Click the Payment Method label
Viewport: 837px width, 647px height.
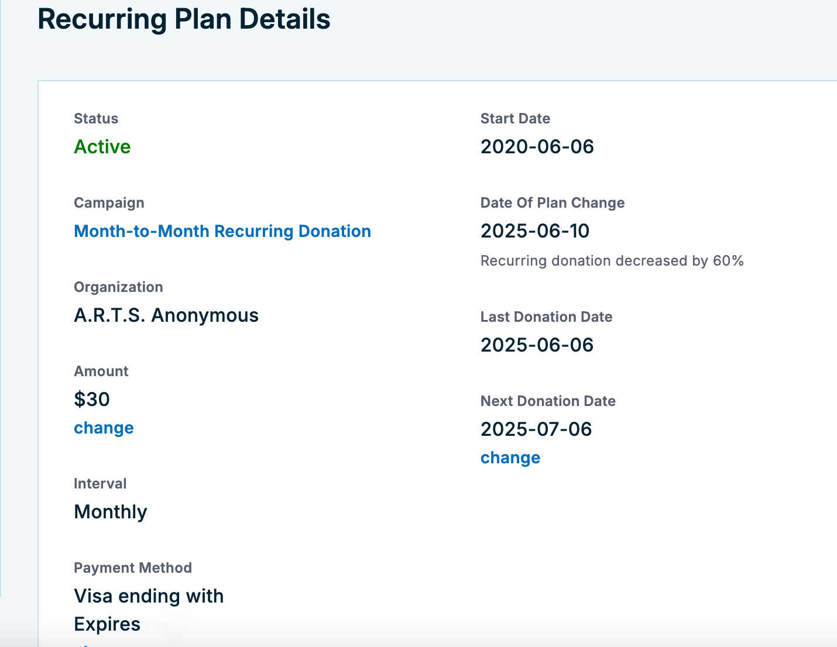[x=133, y=568]
